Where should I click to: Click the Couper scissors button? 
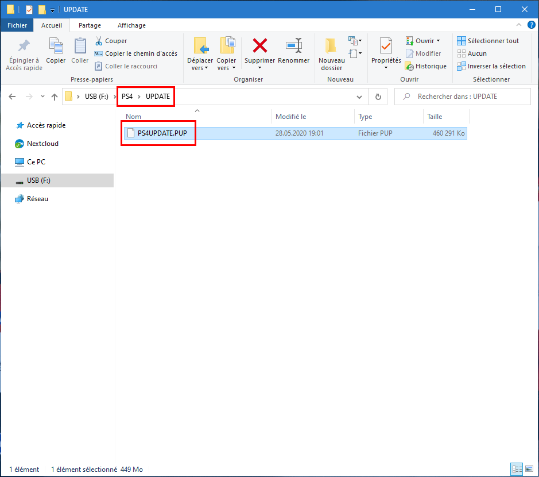[111, 41]
